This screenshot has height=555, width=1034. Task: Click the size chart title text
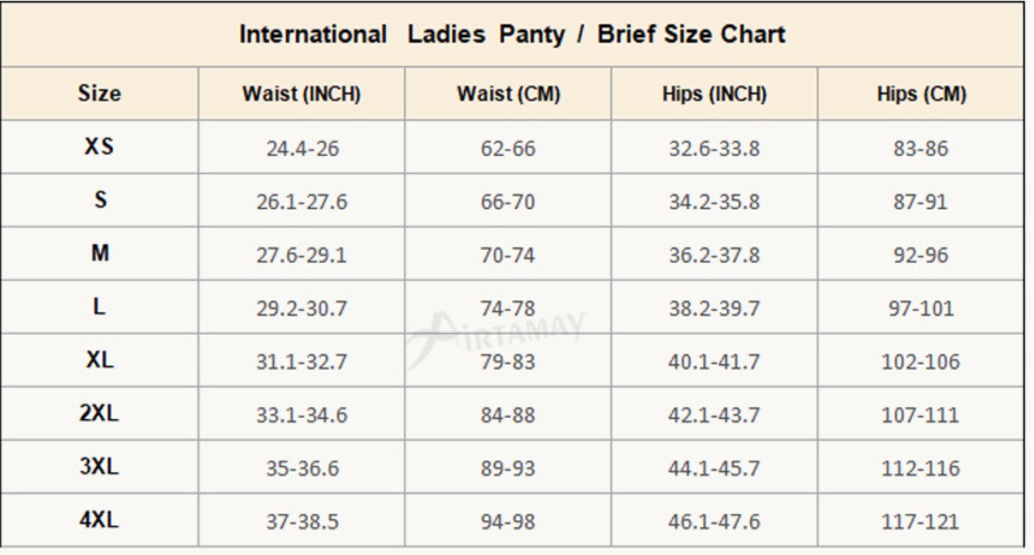tap(512, 34)
